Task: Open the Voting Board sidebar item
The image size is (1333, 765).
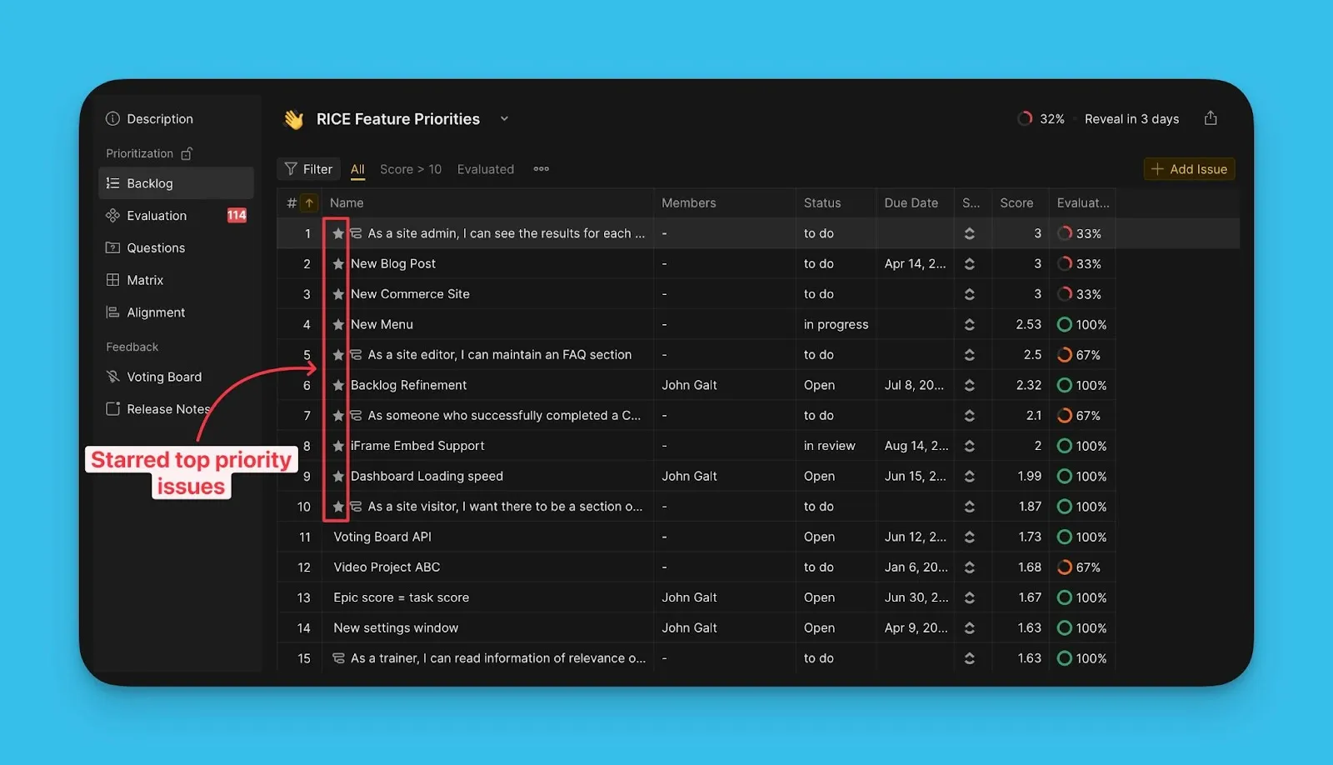Action: pos(164,377)
